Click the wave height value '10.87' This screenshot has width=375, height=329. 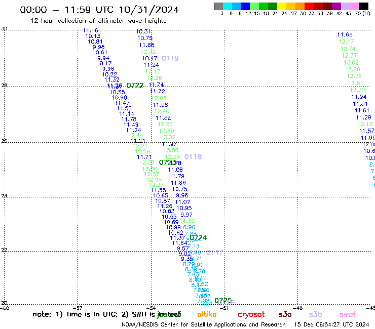pyautogui.click(x=163, y=201)
